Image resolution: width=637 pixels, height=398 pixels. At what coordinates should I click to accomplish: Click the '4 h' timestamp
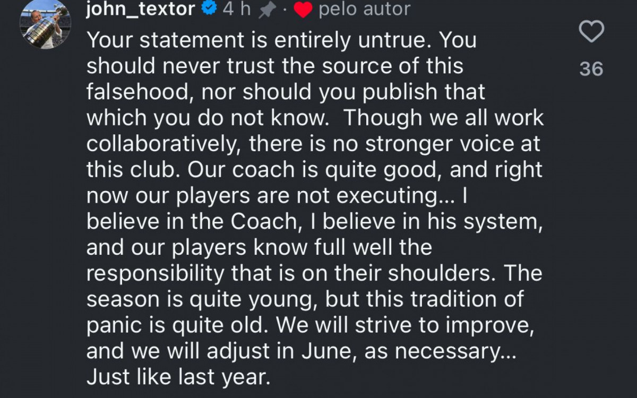coord(236,9)
